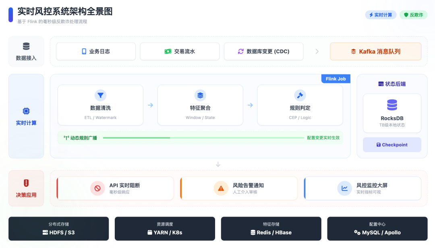Viewport: 435px width, 248px height.
Task: Click the Checkpoint button
Action: 391,145
